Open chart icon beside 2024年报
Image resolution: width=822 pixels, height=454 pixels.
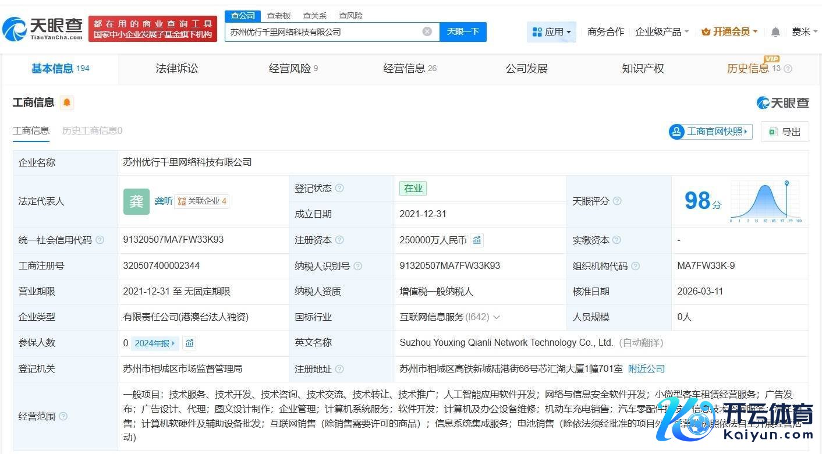[189, 343]
